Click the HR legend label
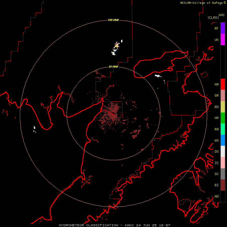 click(216, 118)
